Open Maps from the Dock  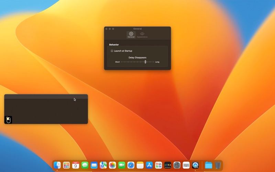103,165
